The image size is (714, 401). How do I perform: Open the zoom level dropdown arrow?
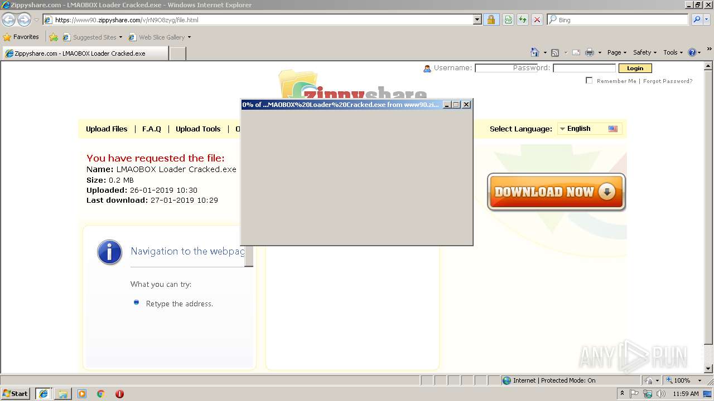click(x=699, y=380)
